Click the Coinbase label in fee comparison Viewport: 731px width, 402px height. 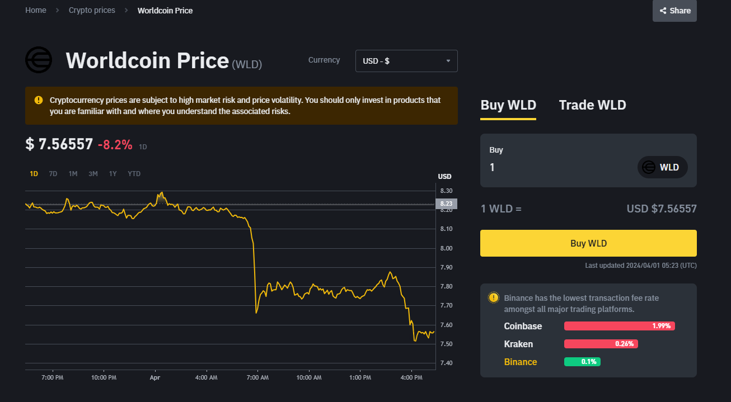[x=523, y=326]
